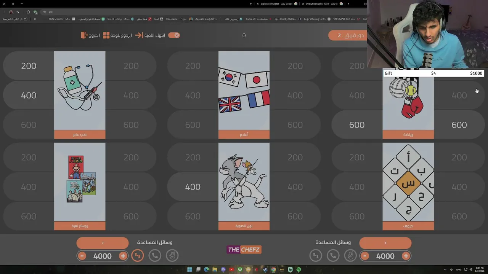Pick the 600 question right of رياضة

click(459, 125)
